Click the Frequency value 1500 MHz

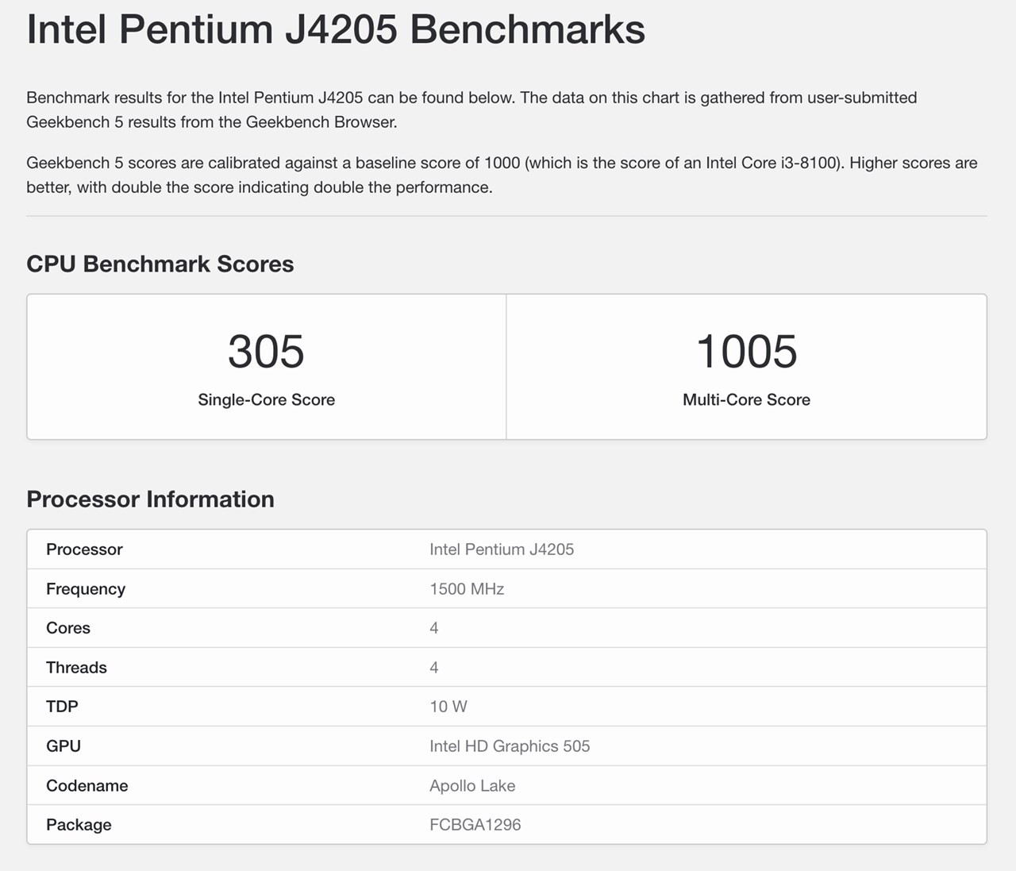466,588
